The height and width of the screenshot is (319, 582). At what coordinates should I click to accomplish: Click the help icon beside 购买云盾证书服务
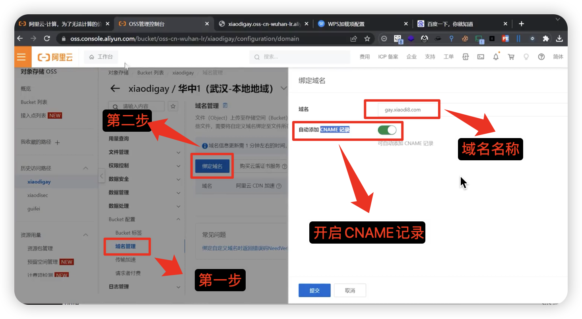pos(285,167)
